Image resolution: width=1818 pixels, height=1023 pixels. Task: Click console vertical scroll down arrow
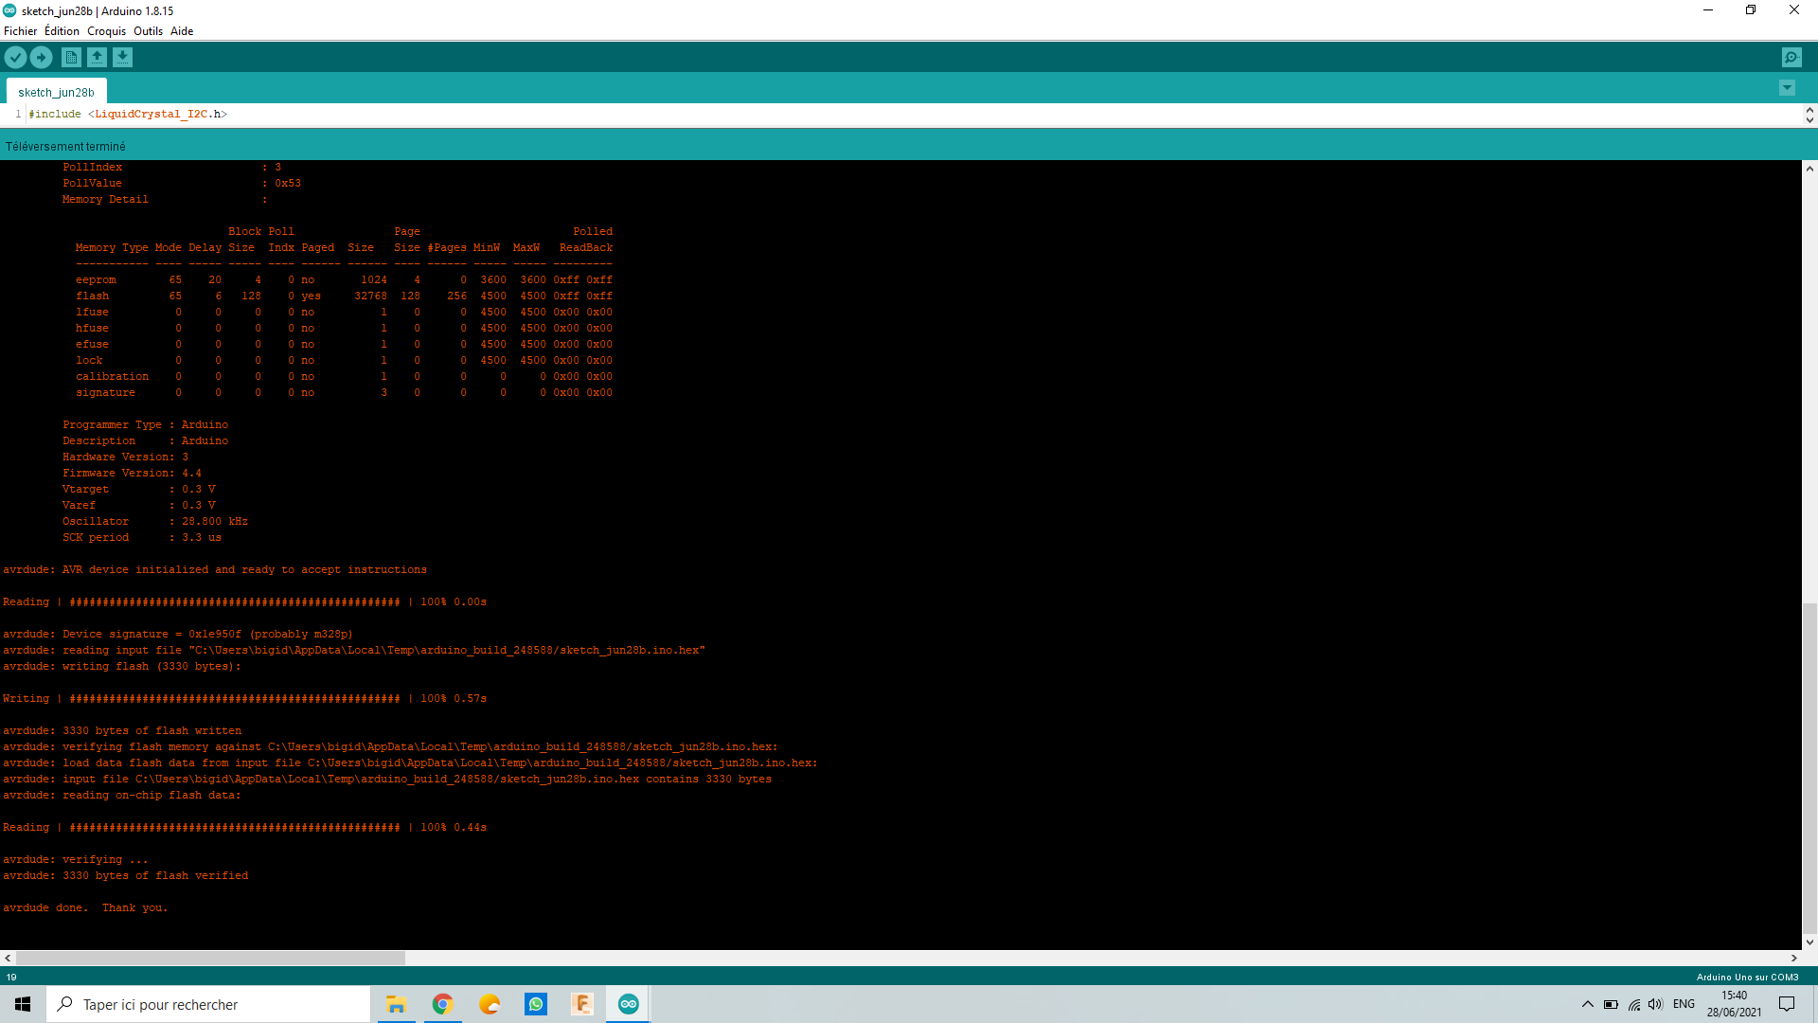tap(1809, 942)
